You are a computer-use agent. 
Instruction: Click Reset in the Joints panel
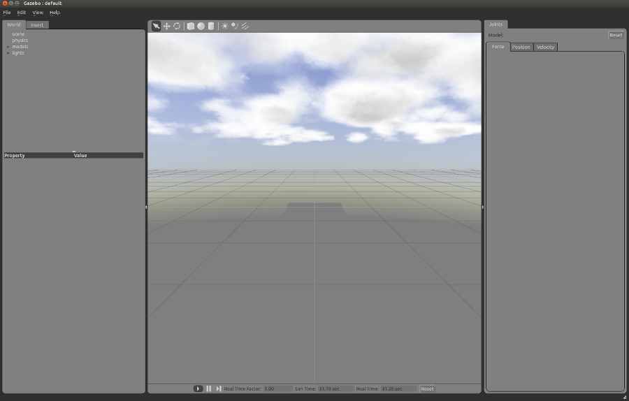coord(615,35)
